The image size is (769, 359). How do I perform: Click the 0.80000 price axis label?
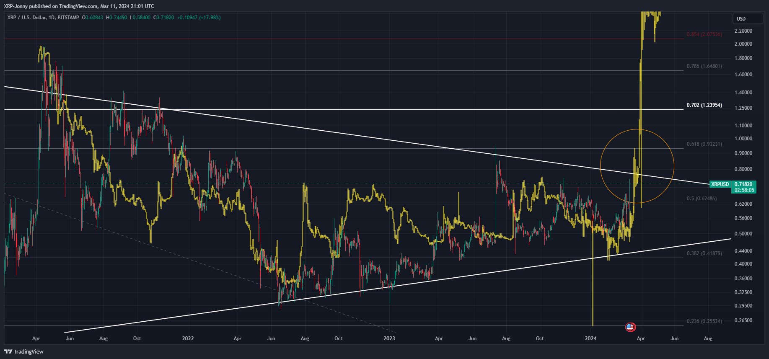tap(743, 169)
